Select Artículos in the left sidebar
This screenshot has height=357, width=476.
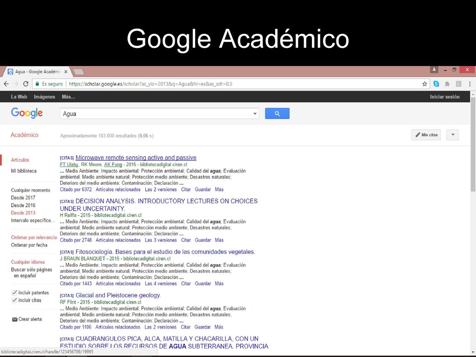pyautogui.click(x=20, y=160)
